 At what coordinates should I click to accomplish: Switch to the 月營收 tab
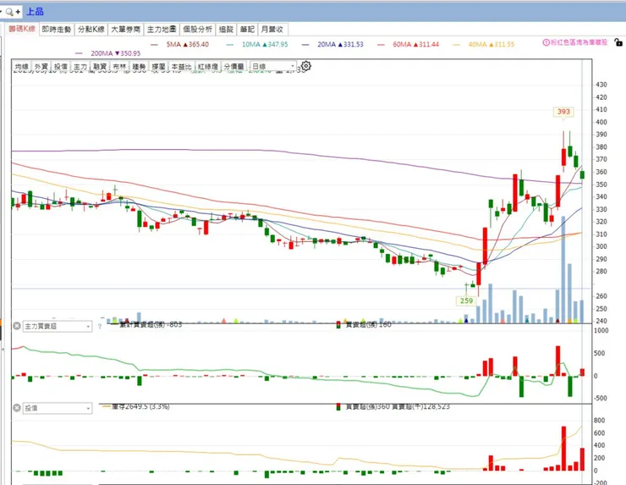pos(272,29)
